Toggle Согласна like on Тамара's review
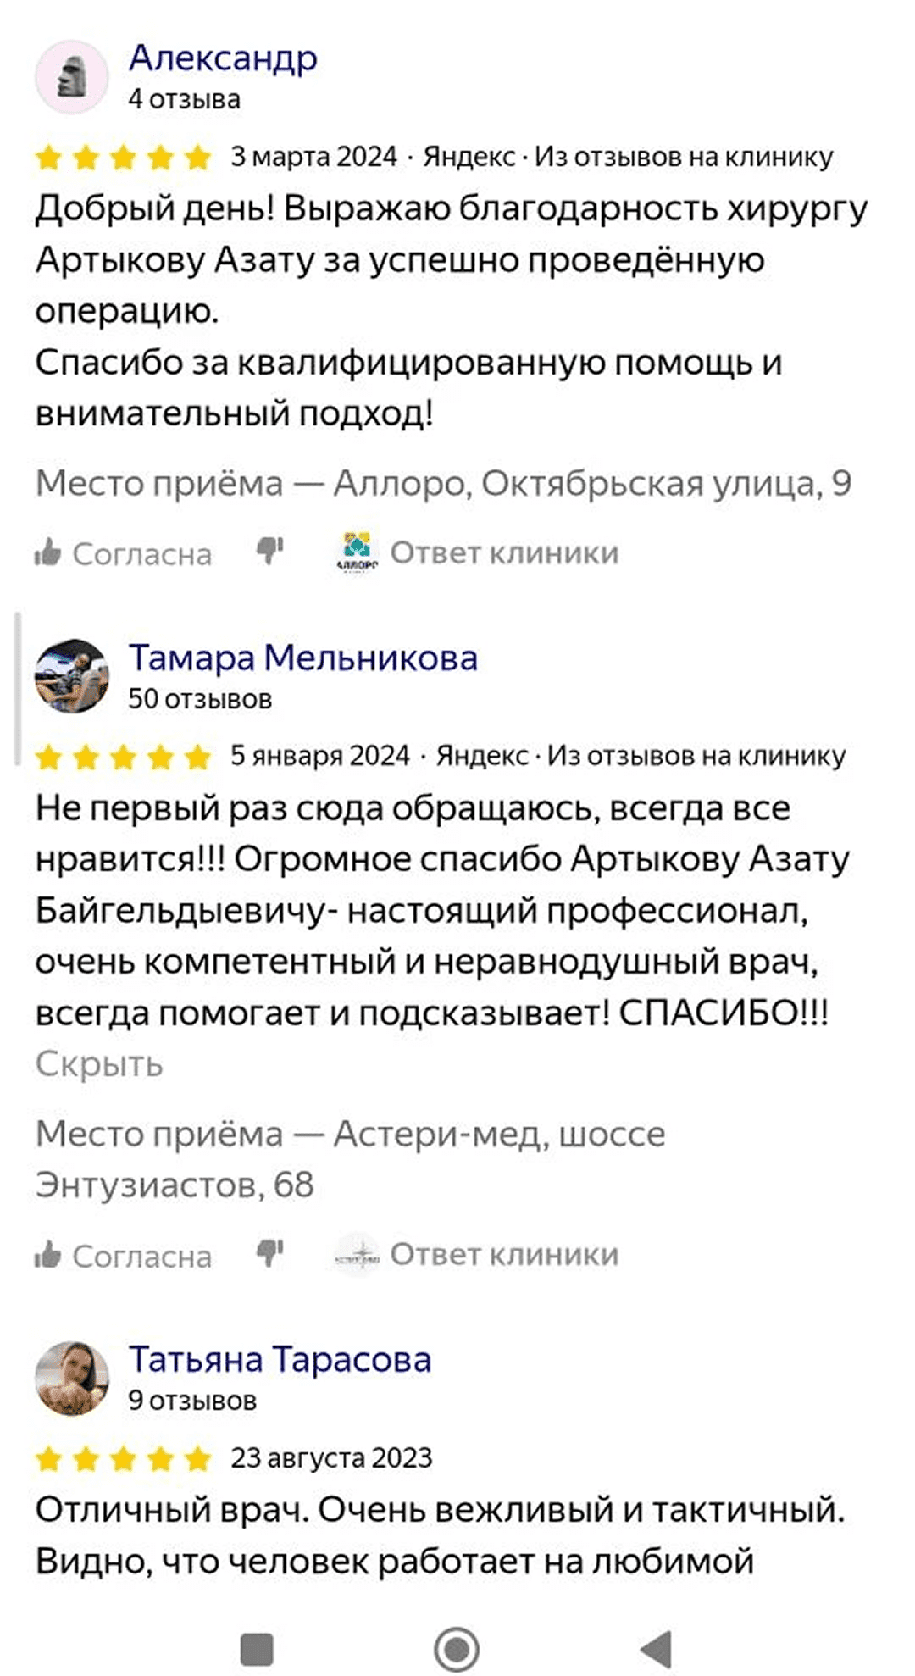The height and width of the screenshot is (1676, 915). pyautogui.click(x=124, y=1256)
